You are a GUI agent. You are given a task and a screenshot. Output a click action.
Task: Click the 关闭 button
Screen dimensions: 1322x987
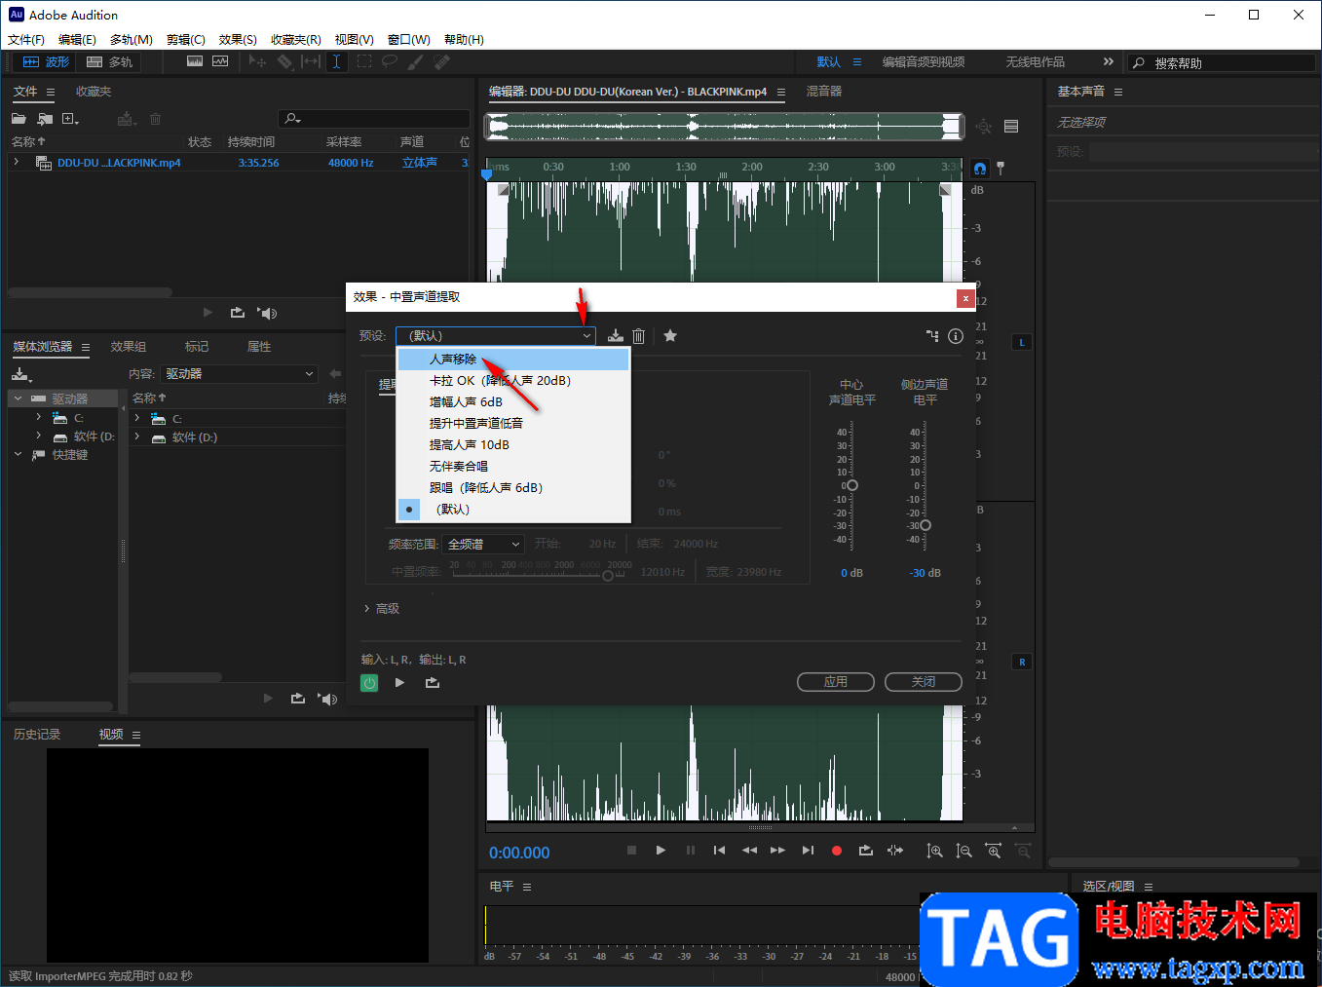(924, 682)
